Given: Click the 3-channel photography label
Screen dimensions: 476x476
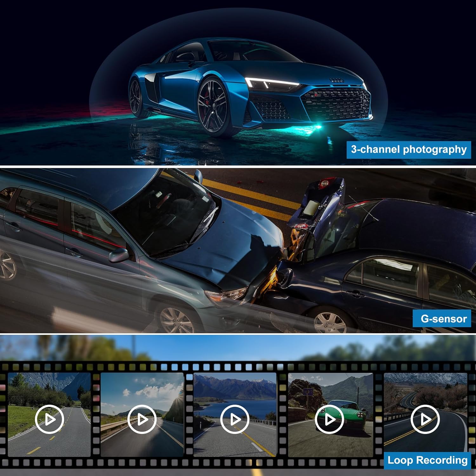Looking at the screenshot, I should [408, 149].
